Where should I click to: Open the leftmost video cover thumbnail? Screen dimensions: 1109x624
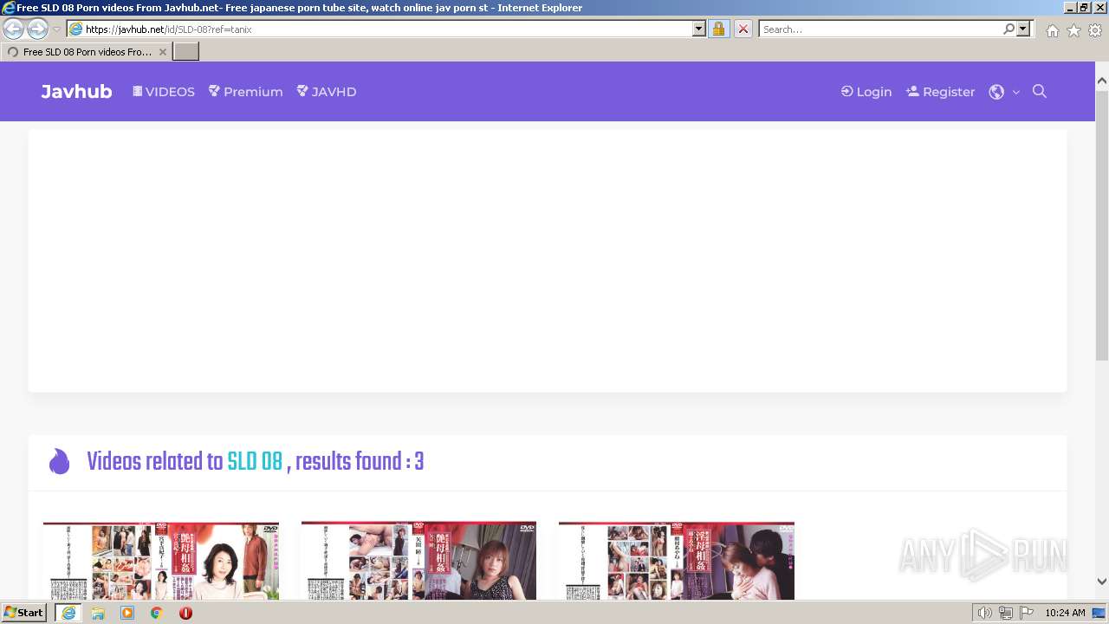pos(161,561)
